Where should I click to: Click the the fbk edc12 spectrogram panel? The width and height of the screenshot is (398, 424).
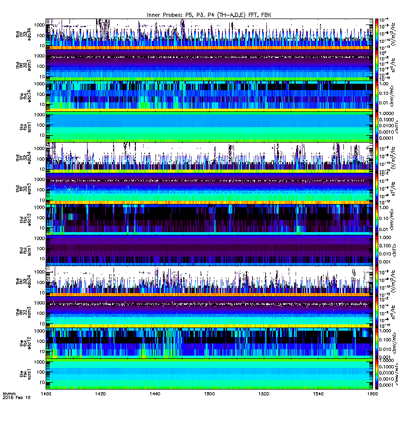point(209,343)
